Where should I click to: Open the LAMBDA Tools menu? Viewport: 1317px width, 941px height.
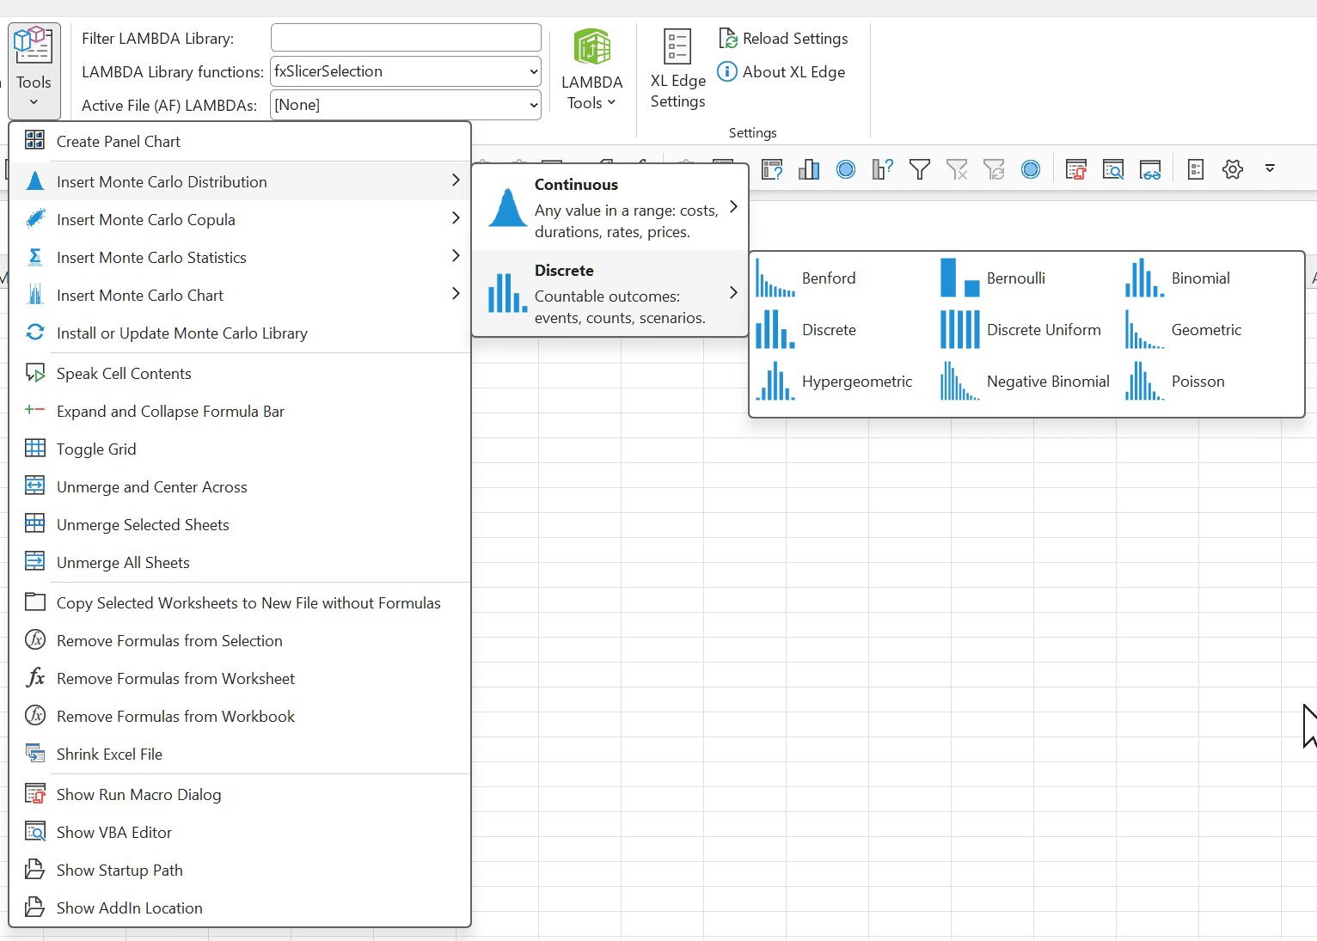(x=591, y=70)
